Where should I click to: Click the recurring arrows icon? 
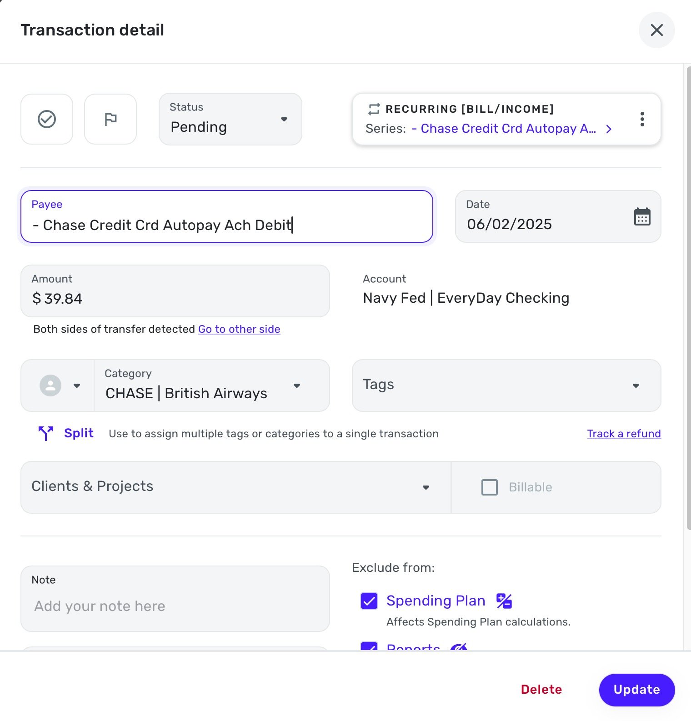tap(374, 109)
